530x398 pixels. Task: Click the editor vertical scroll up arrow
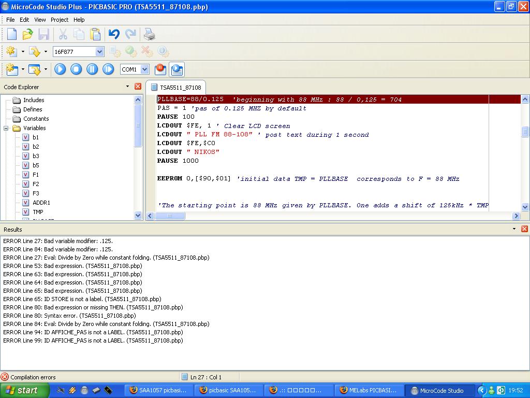[x=525, y=99]
